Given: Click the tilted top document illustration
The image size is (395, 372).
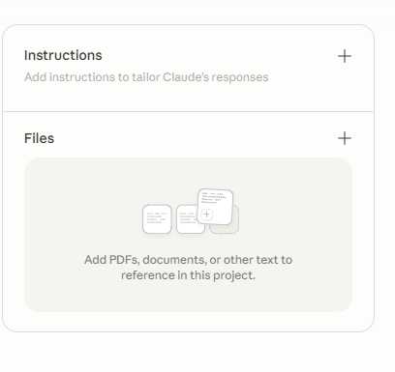Looking at the screenshot, I should coord(215,207).
